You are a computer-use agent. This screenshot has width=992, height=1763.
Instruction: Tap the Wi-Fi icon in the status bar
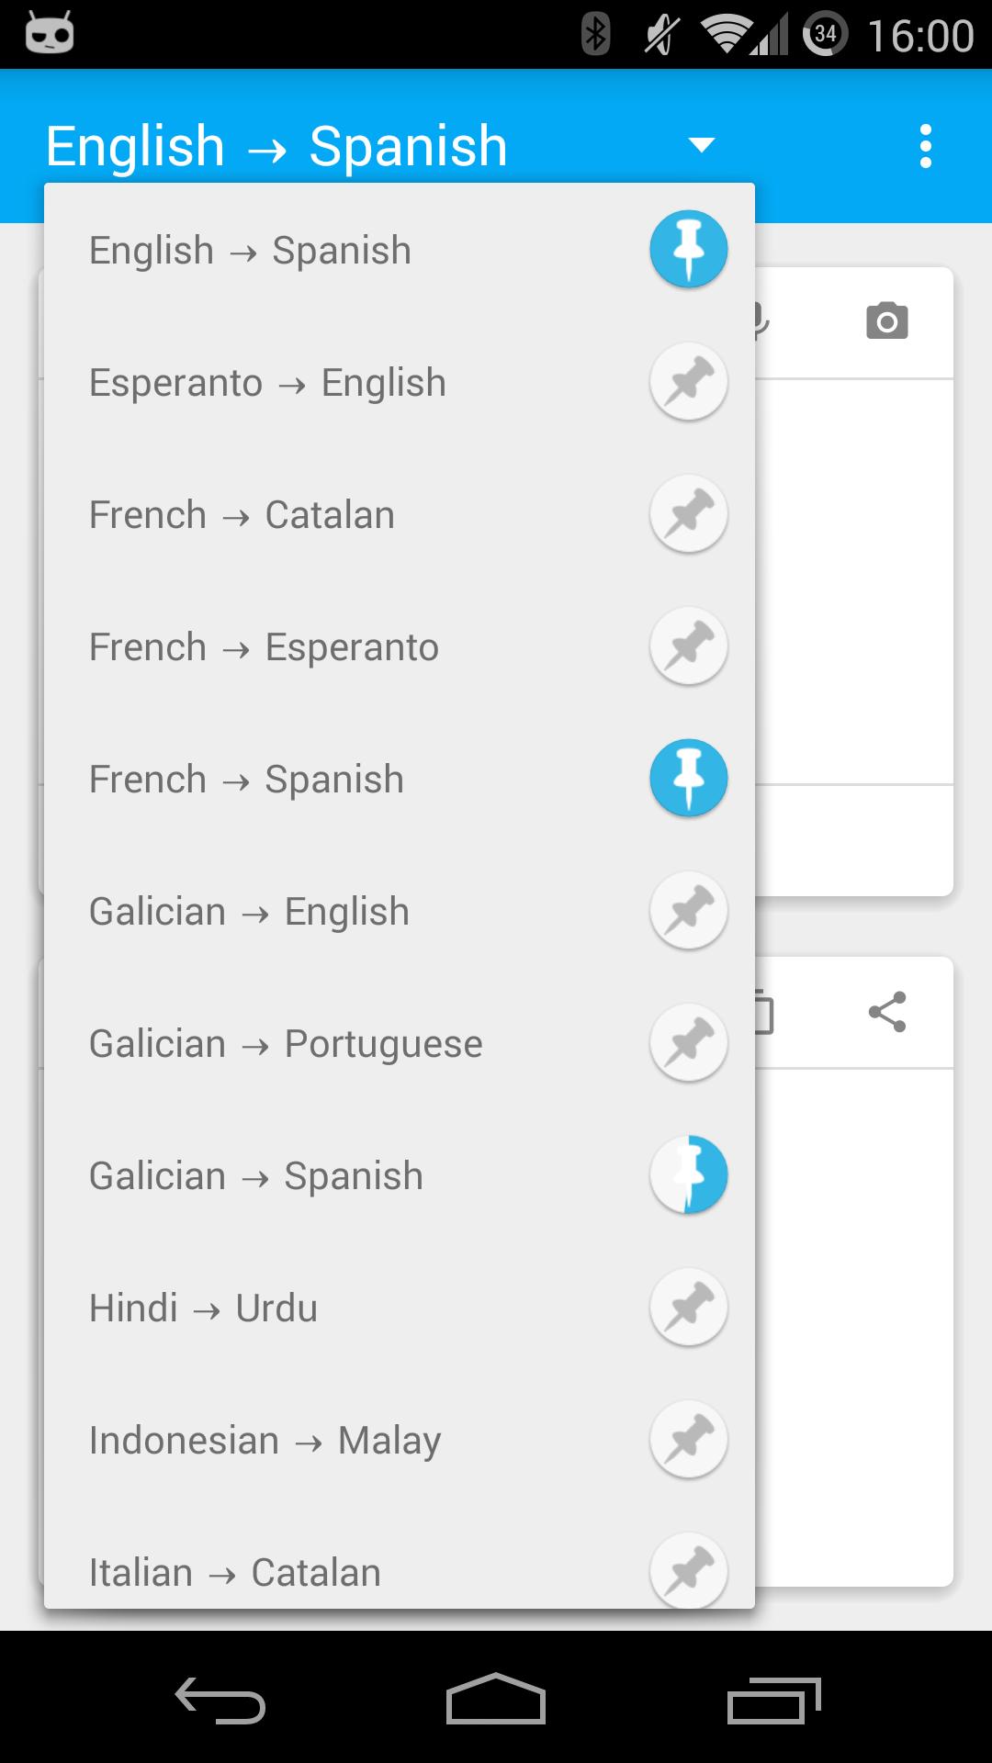[x=724, y=33]
